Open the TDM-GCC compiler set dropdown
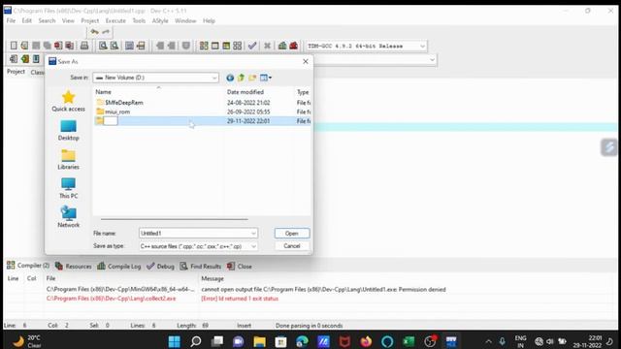The height and width of the screenshot is (349, 621). point(422,47)
